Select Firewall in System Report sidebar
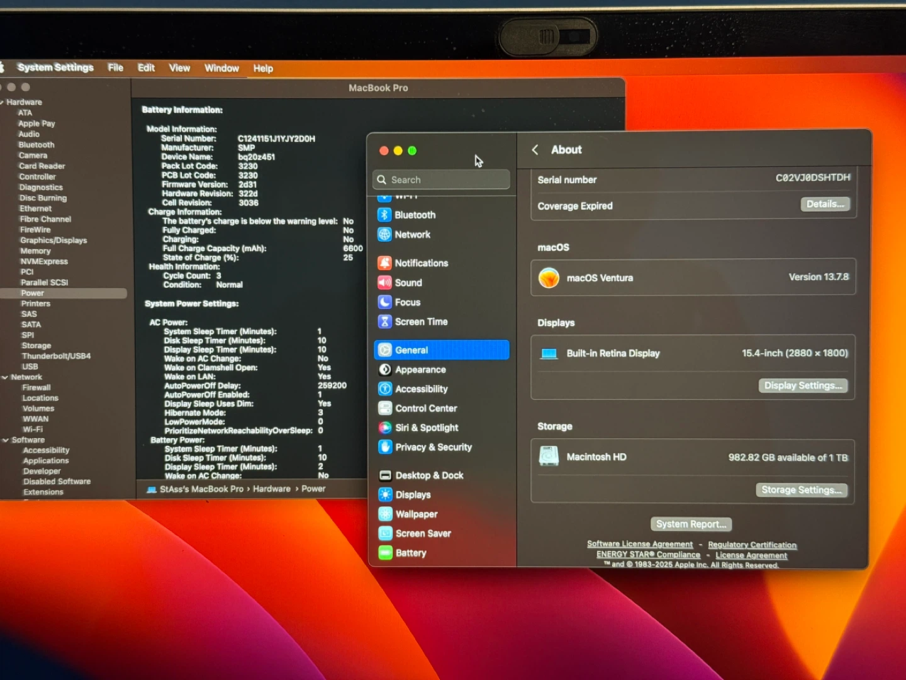The image size is (906, 680). pos(36,388)
